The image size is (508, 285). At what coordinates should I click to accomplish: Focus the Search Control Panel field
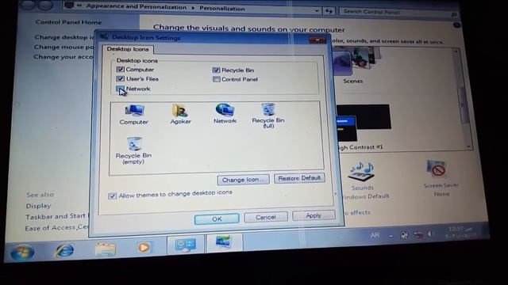398,13
